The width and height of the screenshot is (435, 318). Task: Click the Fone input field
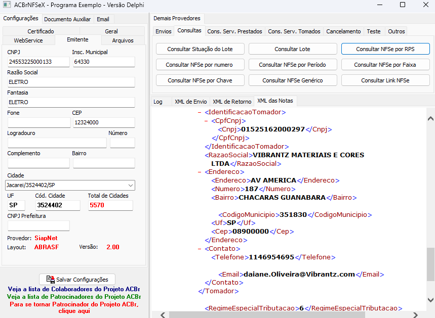tap(39, 122)
